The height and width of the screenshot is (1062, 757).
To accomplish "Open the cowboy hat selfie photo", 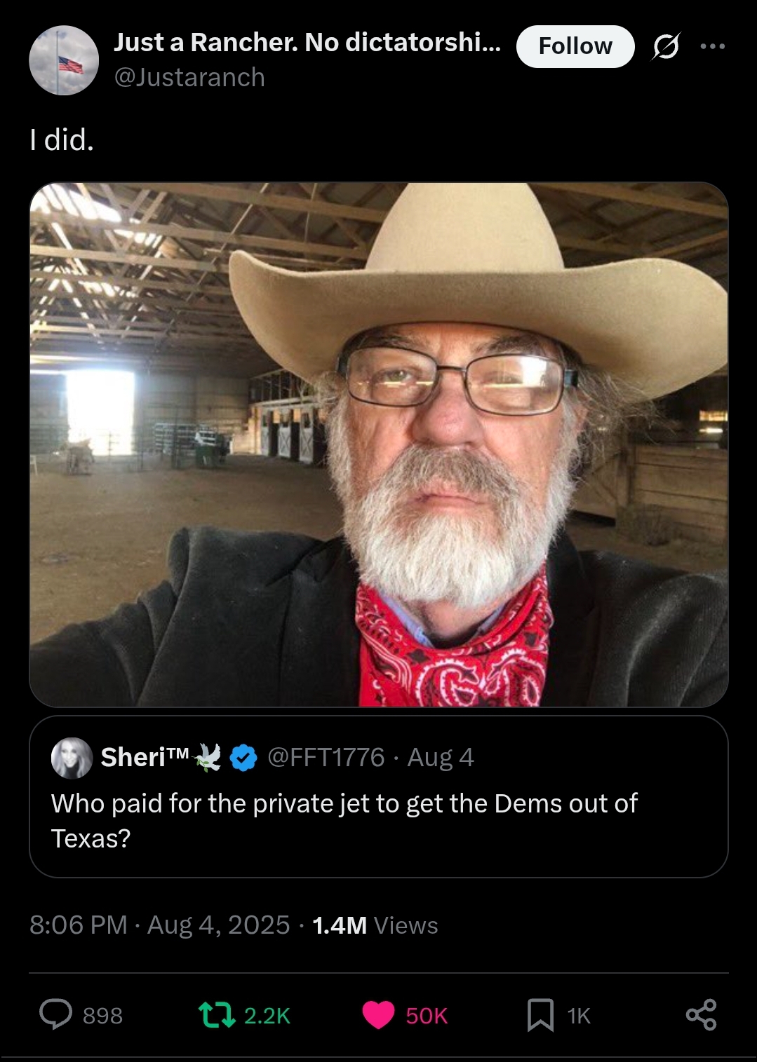I will click(379, 444).
